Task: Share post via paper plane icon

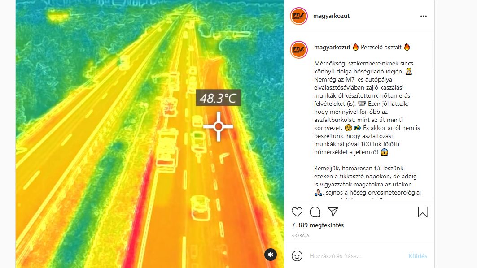Action: coord(333,212)
